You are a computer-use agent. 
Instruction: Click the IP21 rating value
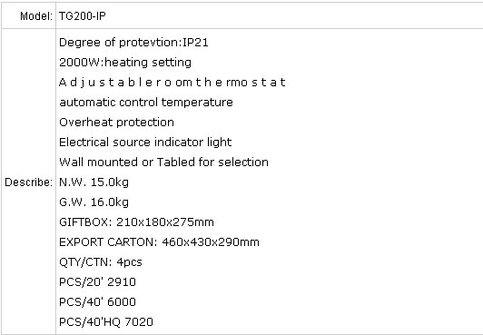pyautogui.click(x=195, y=43)
